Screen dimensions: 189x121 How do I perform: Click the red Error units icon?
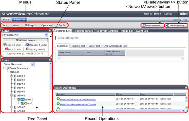[x=7, y=49]
